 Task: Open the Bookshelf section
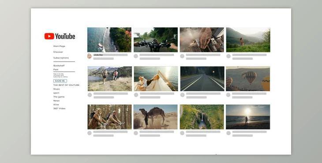[59, 66]
